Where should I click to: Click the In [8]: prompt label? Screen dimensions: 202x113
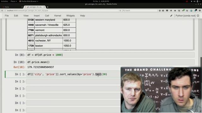(x=20, y=55)
